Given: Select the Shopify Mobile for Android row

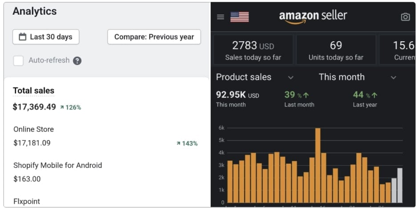Looking at the screenshot, I should (x=105, y=172).
